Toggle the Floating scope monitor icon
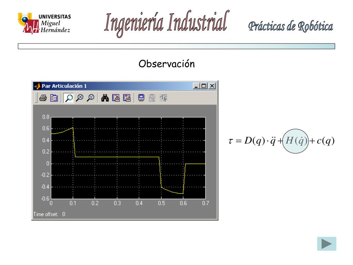 click(141, 98)
